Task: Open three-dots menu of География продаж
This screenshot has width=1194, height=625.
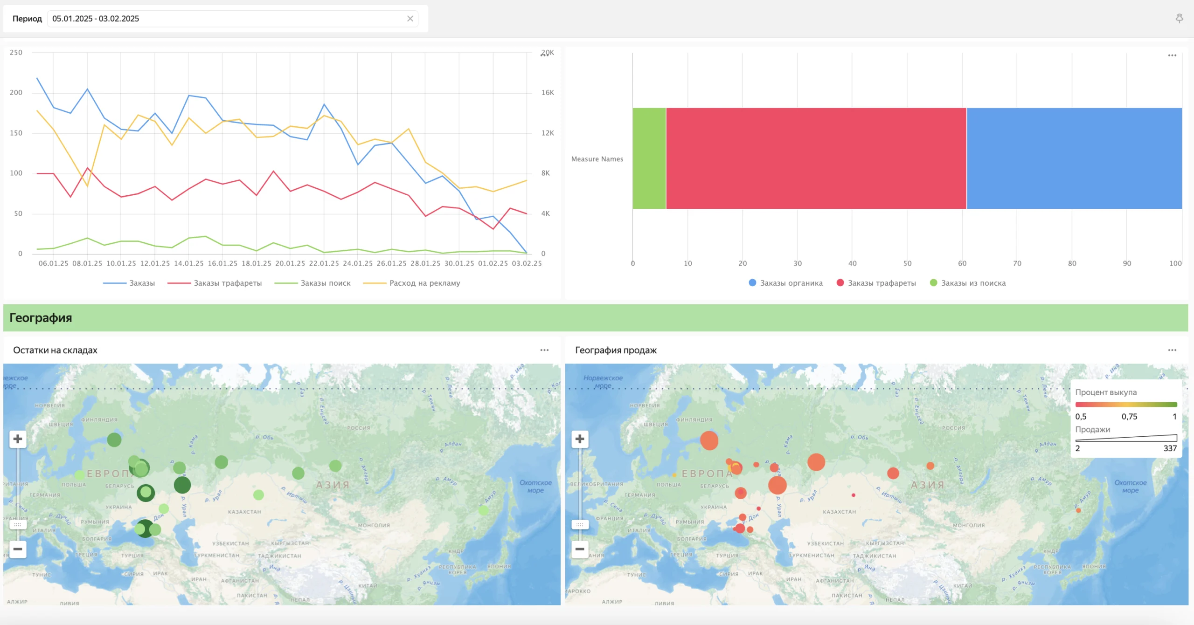Action: 1172,350
